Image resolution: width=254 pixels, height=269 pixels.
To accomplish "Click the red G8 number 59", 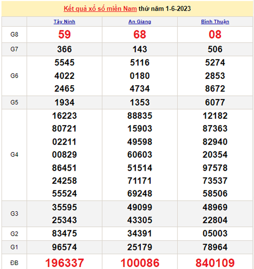I will point(64,34).
